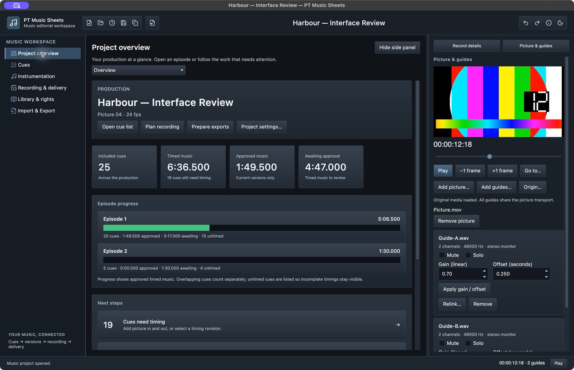This screenshot has width=574, height=370.
Task: Click the new document icon in toolbar
Action: point(89,23)
